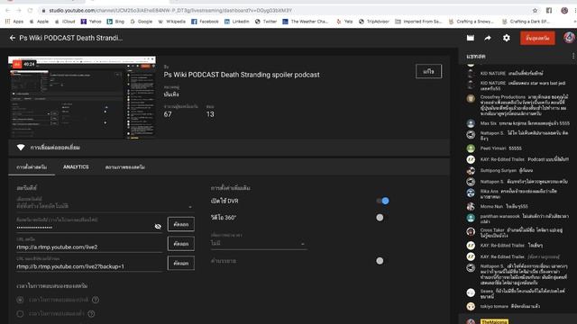Viewport: 577px width, 324px height.
Task: Click Max Six avatar in chat
Action: coord(471,123)
